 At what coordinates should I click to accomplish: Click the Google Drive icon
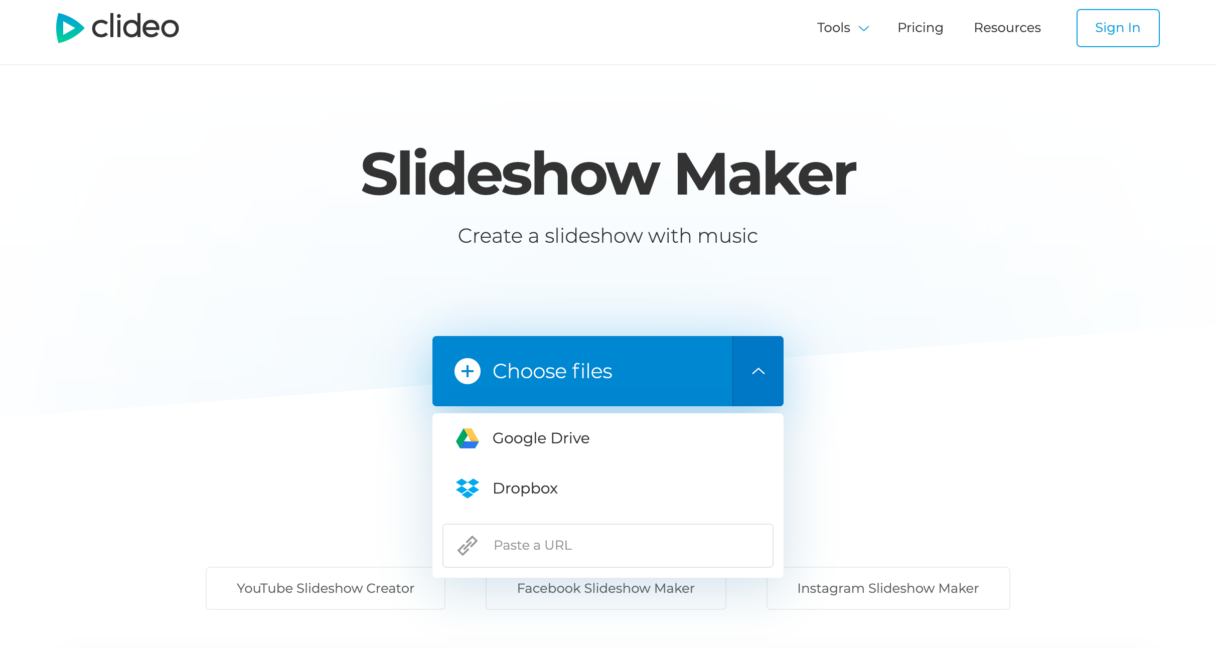(467, 437)
